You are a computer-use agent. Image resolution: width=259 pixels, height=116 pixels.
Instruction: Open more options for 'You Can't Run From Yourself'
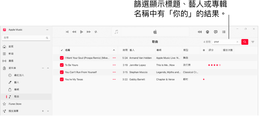(114, 72)
